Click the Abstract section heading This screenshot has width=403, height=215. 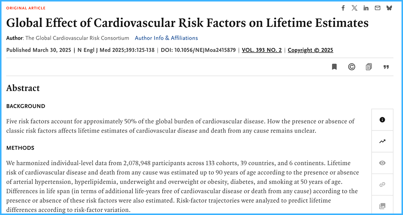pyautogui.click(x=23, y=88)
